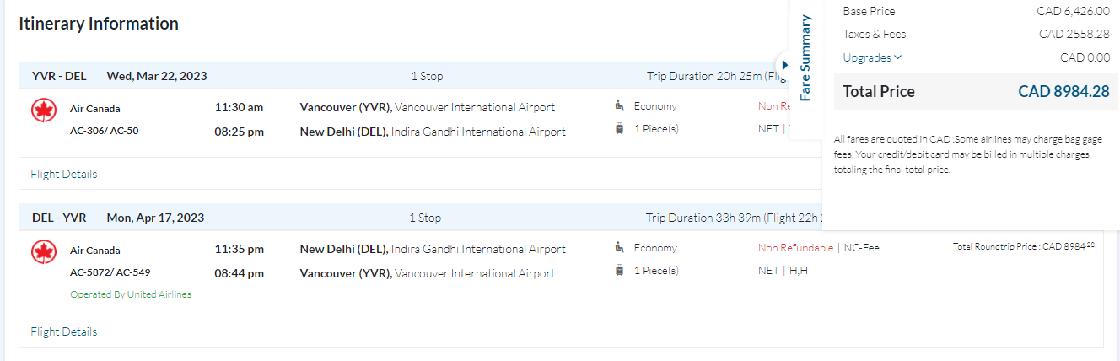The height and width of the screenshot is (361, 1120).
Task: Click the DEL - YVR segment header
Action: click(59, 218)
